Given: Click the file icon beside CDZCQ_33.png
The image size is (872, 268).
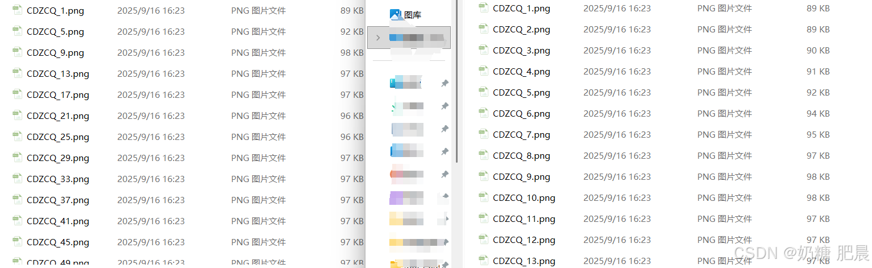Looking at the screenshot, I should click(17, 179).
